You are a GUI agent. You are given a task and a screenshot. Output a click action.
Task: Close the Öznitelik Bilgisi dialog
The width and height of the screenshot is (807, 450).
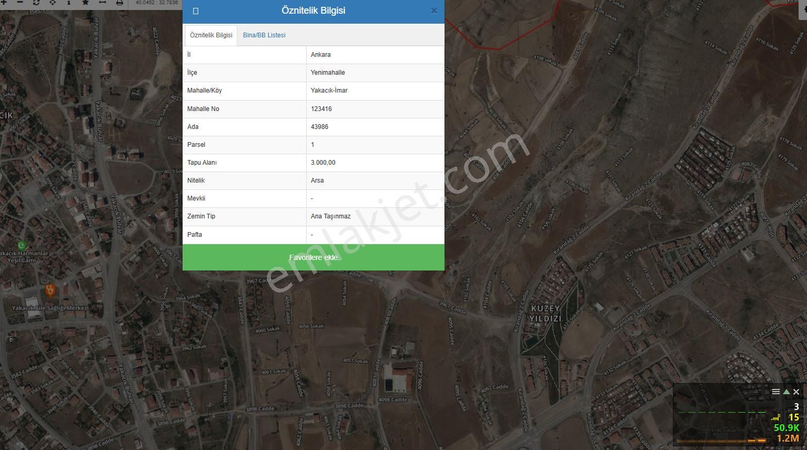pos(433,11)
